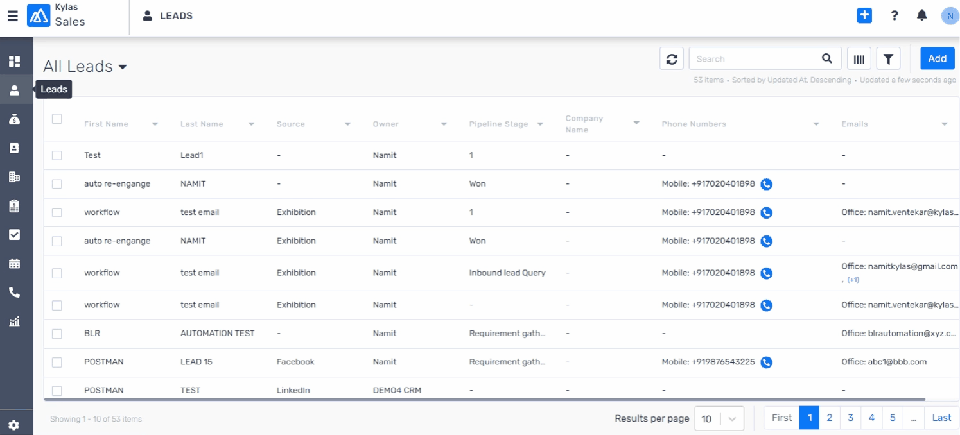
Task: Open the Deals money bag sidebar icon
Action: click(14, 119)
